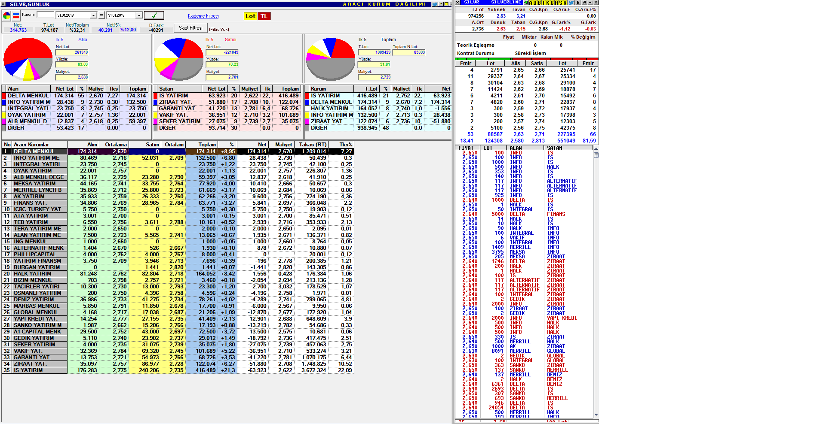Click T.Lot value 1009429
This screenshot has width=823, height=424.
(x=374, y=52)
